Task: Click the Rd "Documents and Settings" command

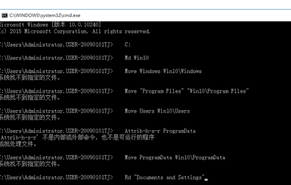Action: pyautogui.click(x=164, y=177)
